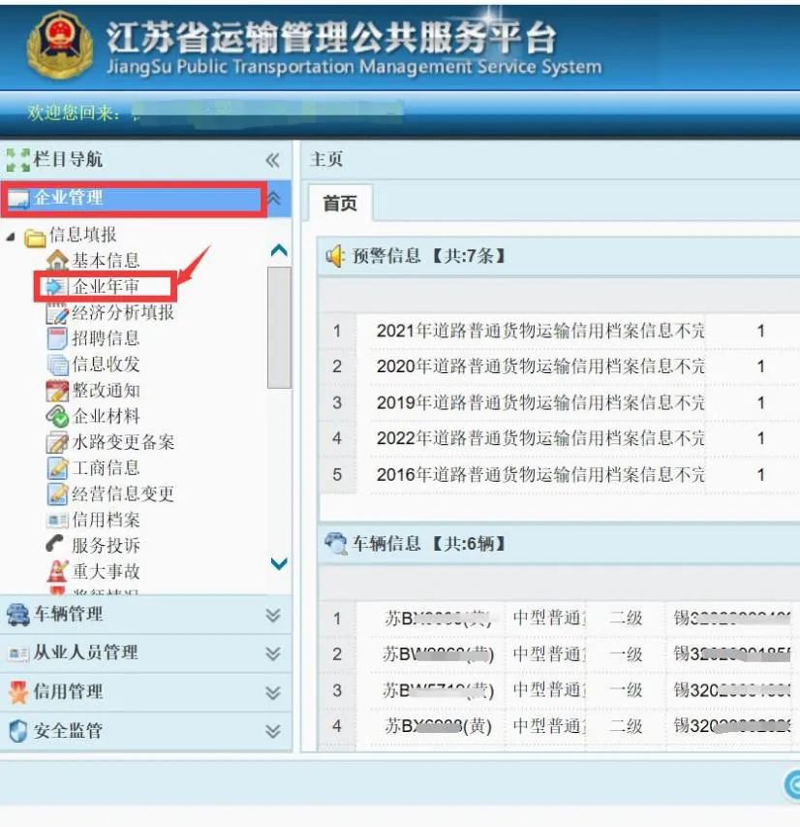
Task: Click the 信用档案 card icon
Action: click(57, 521)
